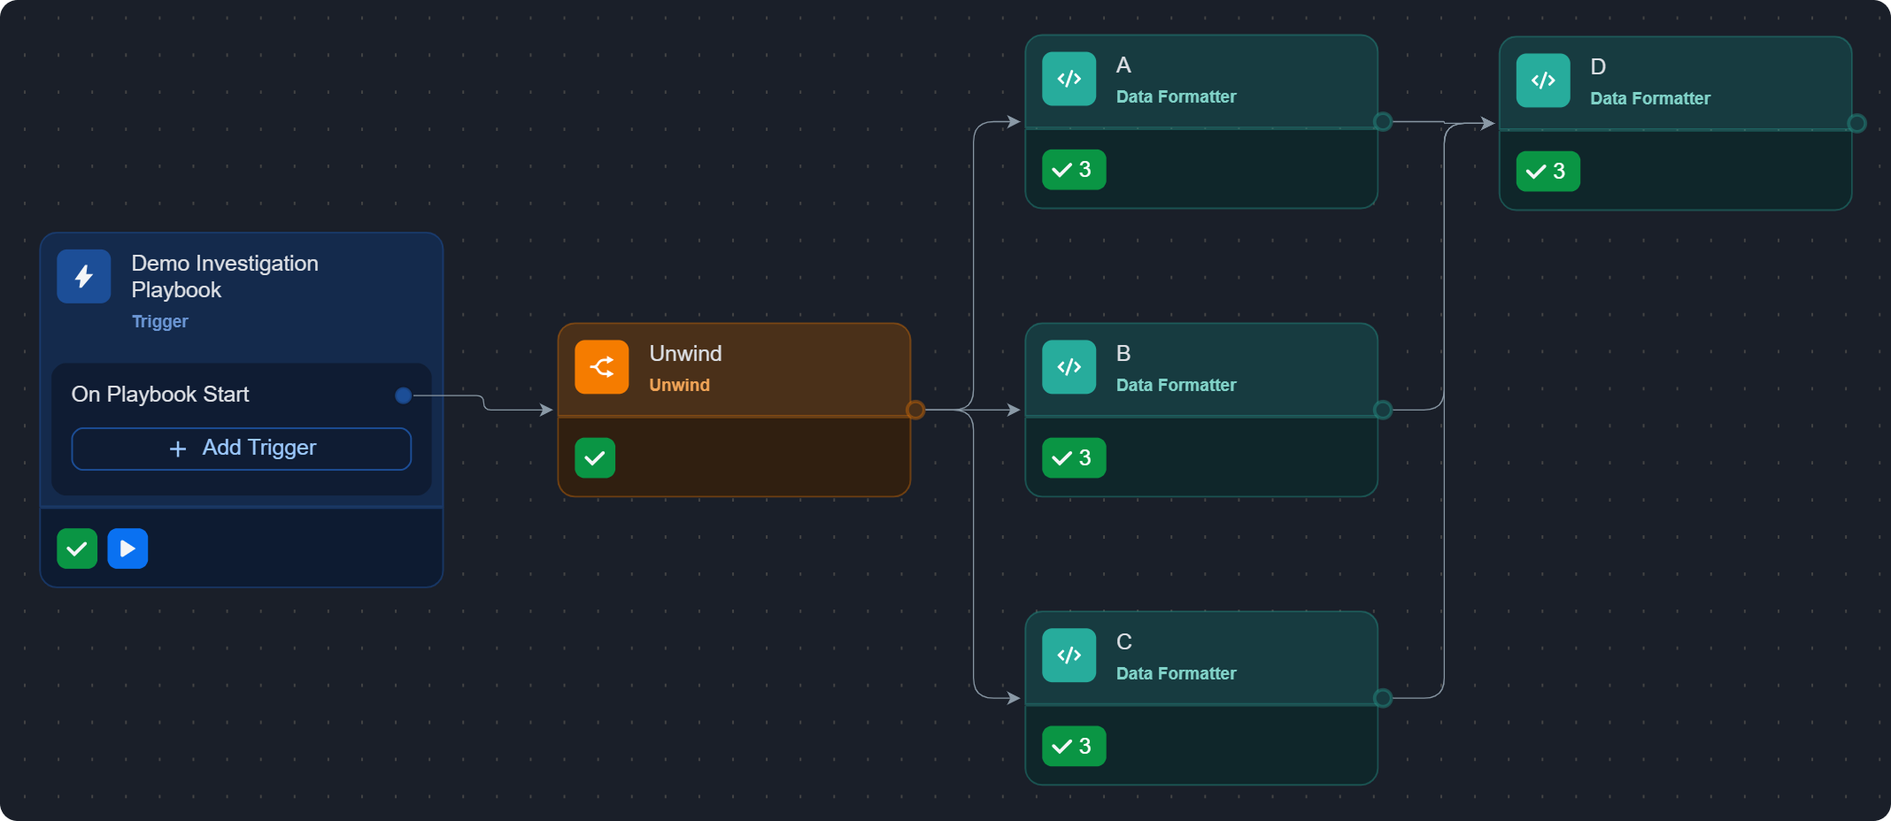Click the orange Unwind node icon
This screenshot has width=1891, height=821.
(x=602, y=367)
